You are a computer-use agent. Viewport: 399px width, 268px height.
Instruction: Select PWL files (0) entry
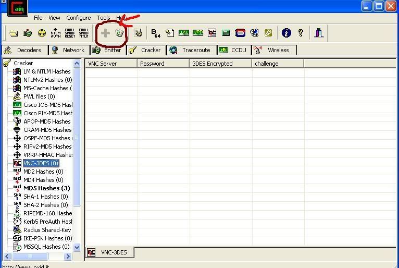tap(39, 96)
